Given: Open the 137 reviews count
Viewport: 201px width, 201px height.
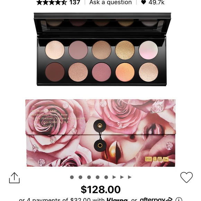Looking at the screenshot, I should [75, 2].
